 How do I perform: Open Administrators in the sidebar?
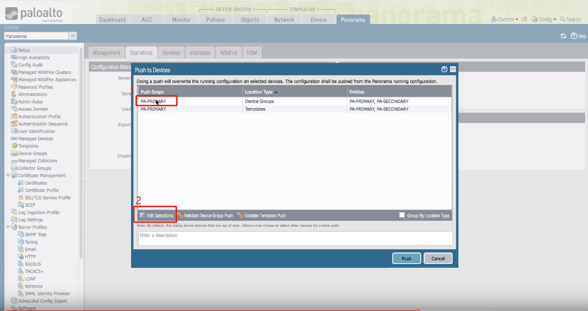coord(32,95)
